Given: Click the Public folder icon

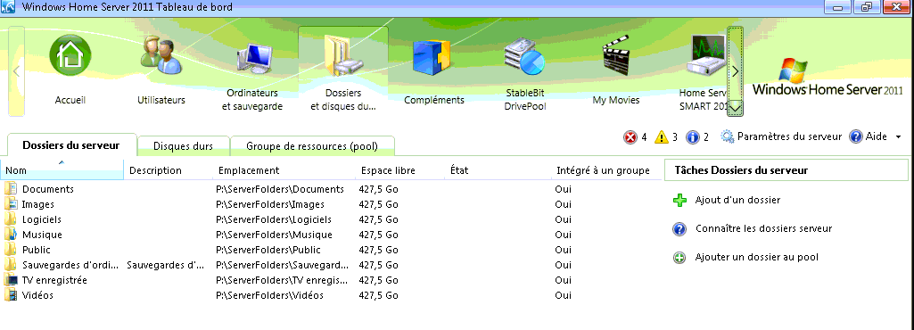Looking at the screenshot, I should 11,249.
